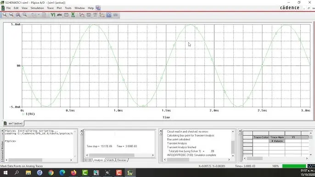Click the PSpice app icon beside File
The image size is (315, 177).
[x=3, y=8]
